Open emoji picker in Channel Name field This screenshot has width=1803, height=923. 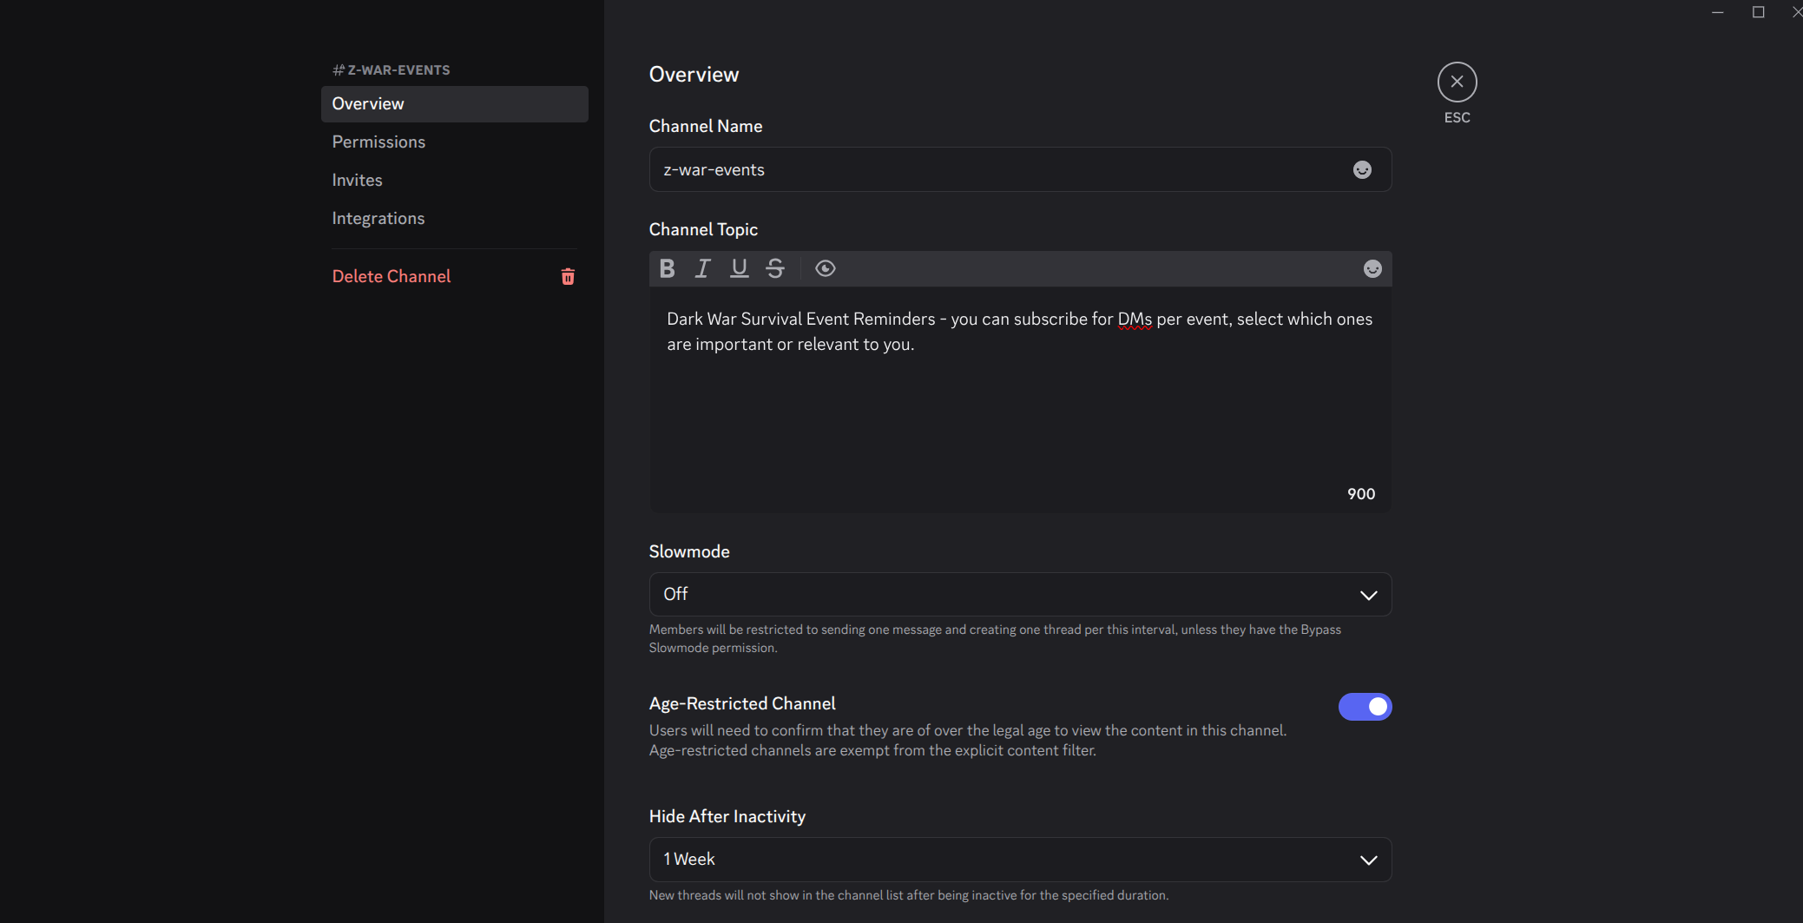(x=1362, y=169)
